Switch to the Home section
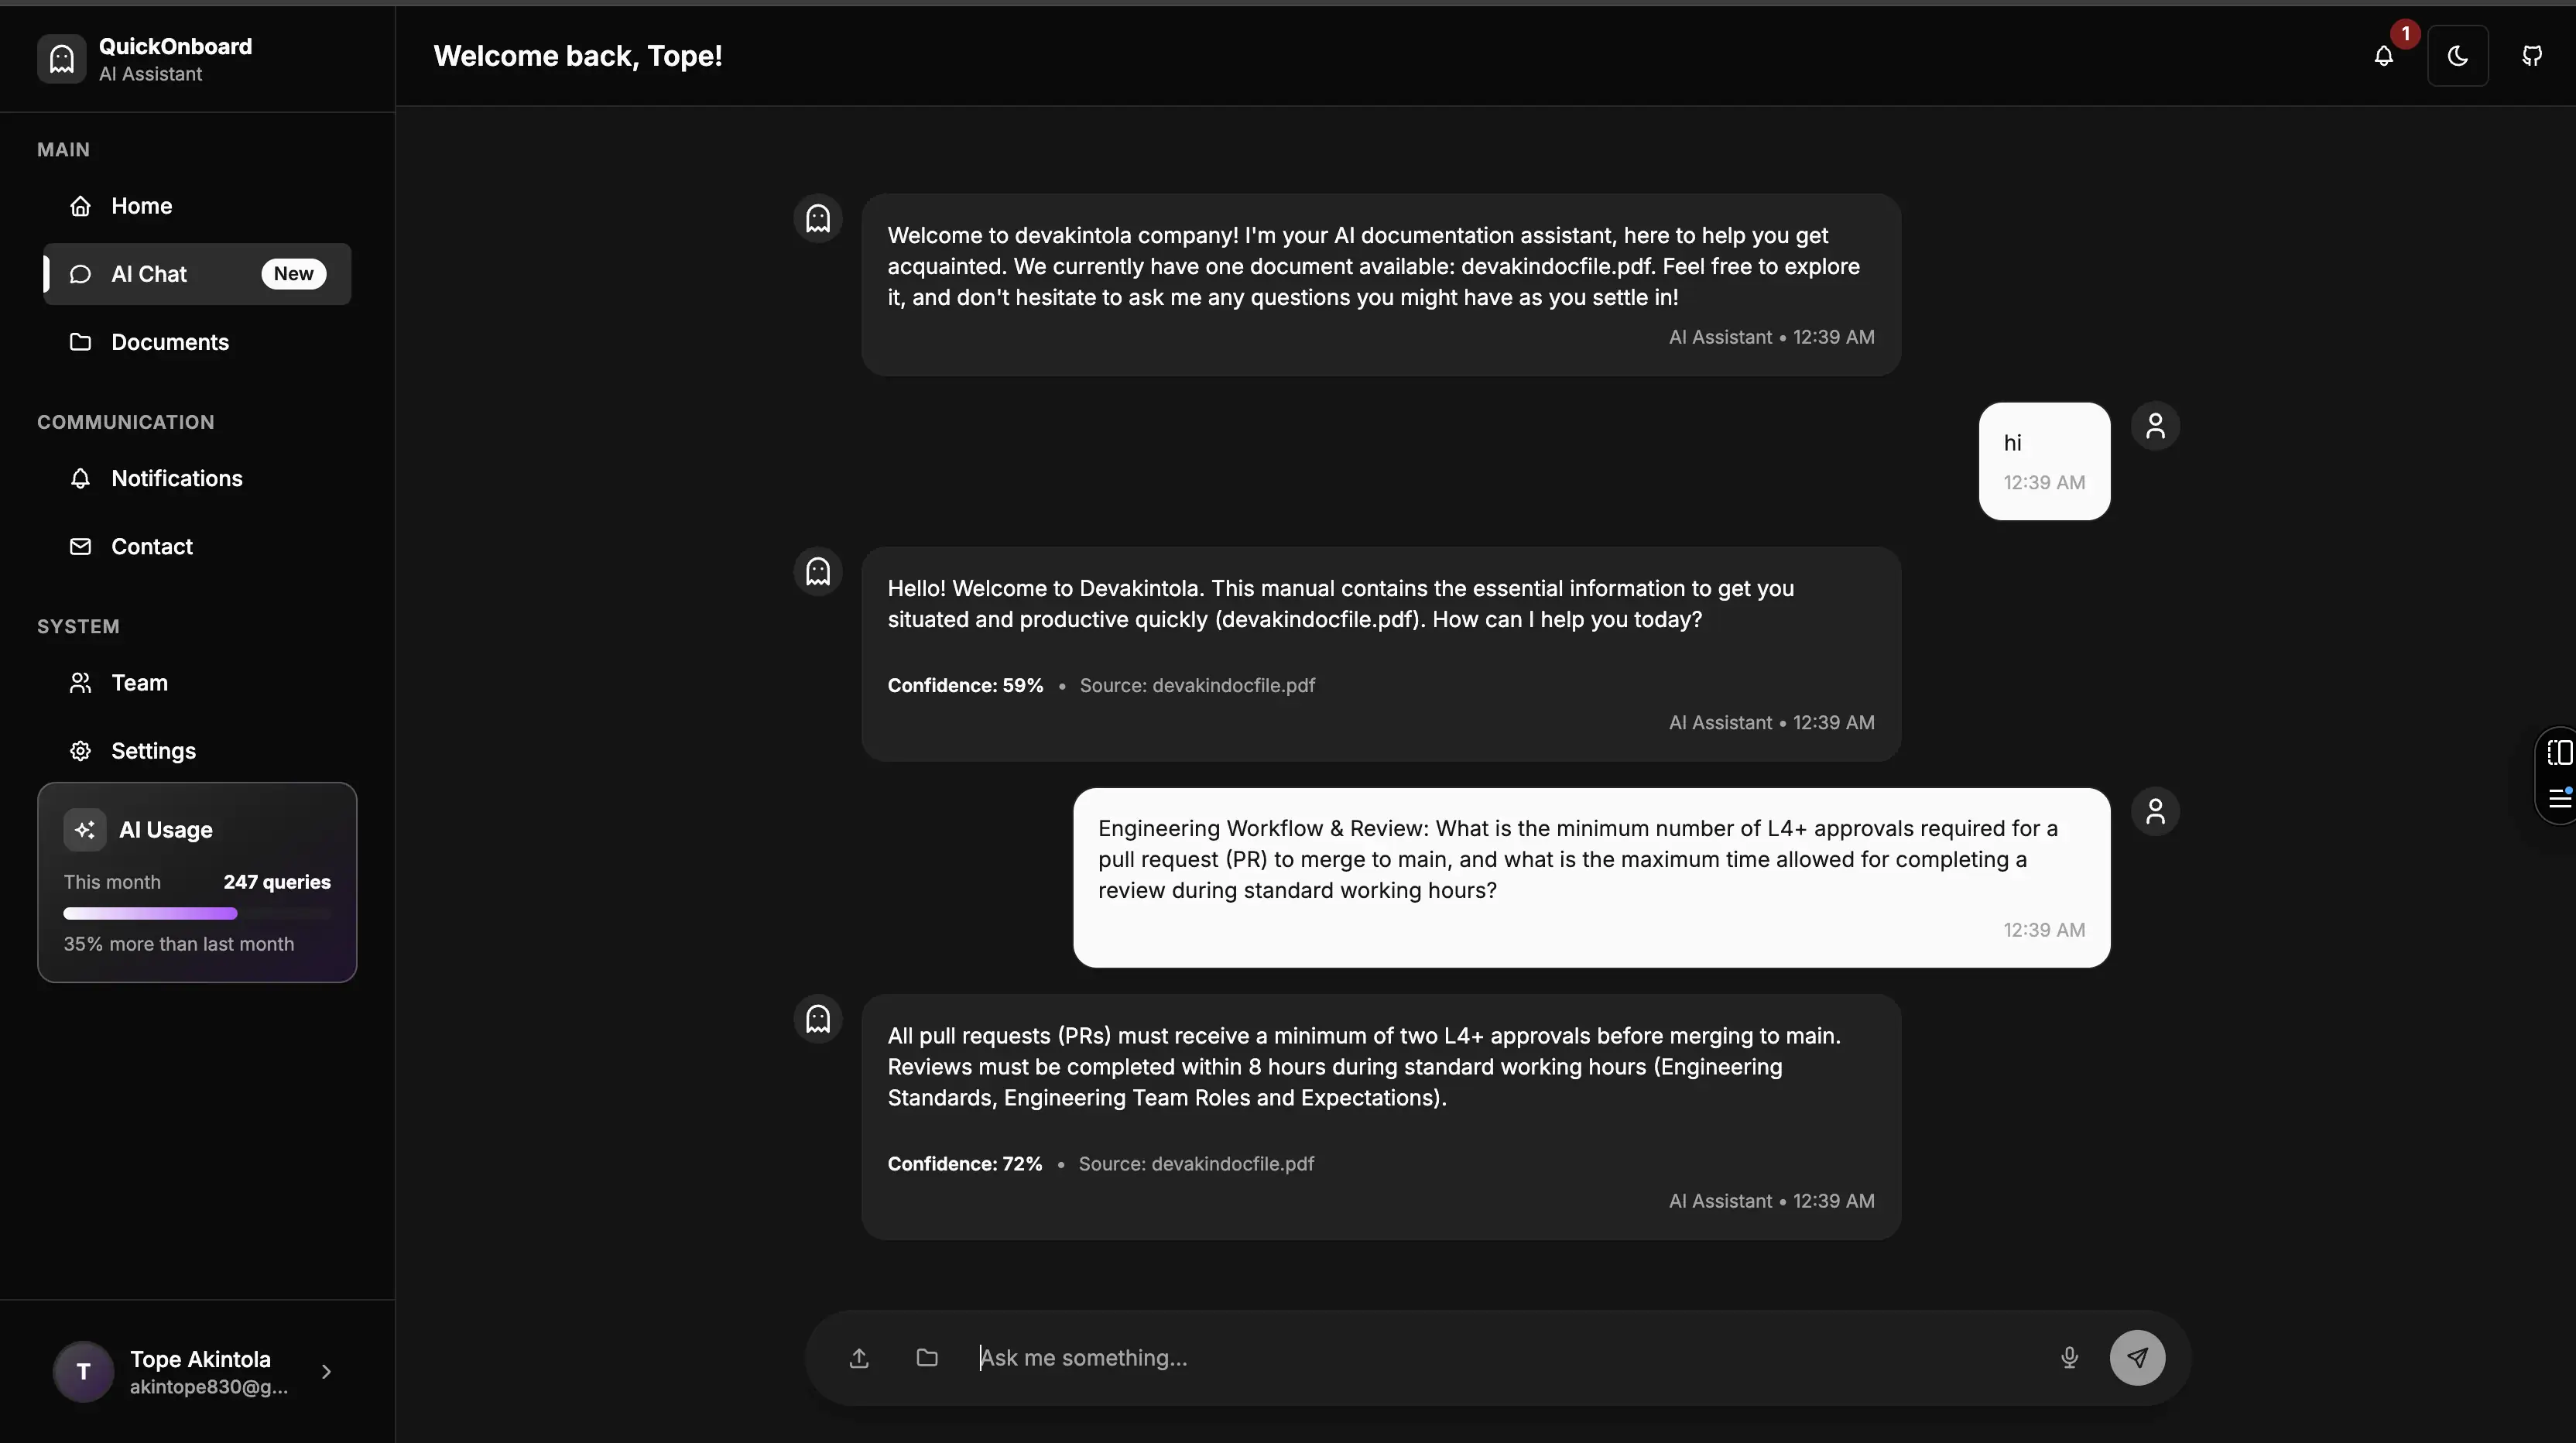Viewport: 2576px width, 1443px height. click(140, 205)
